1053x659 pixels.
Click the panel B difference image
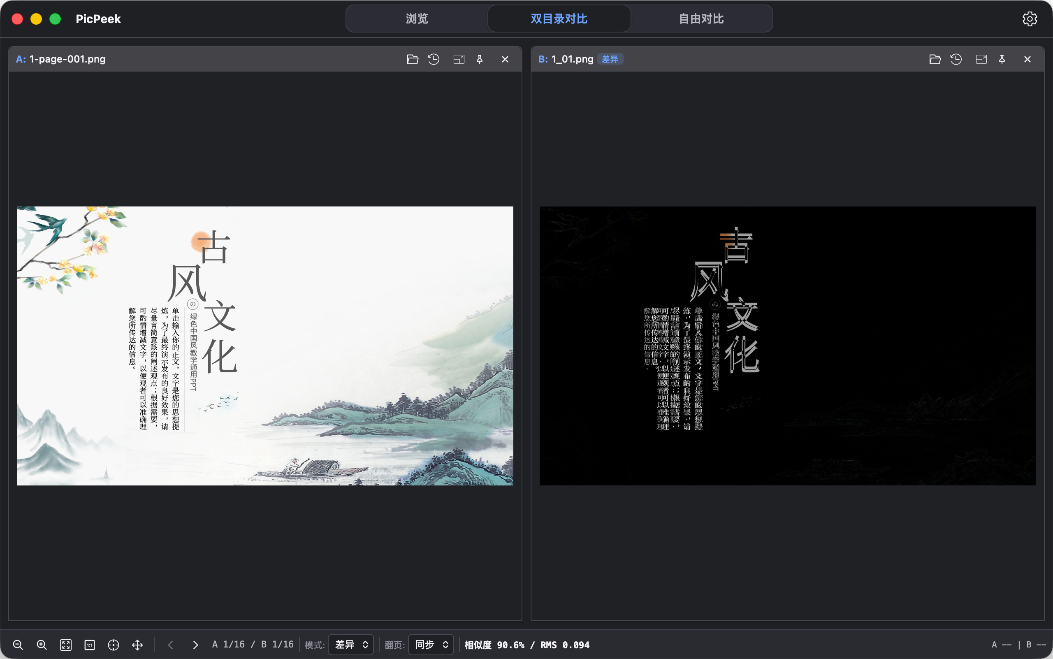pos(787,346)
